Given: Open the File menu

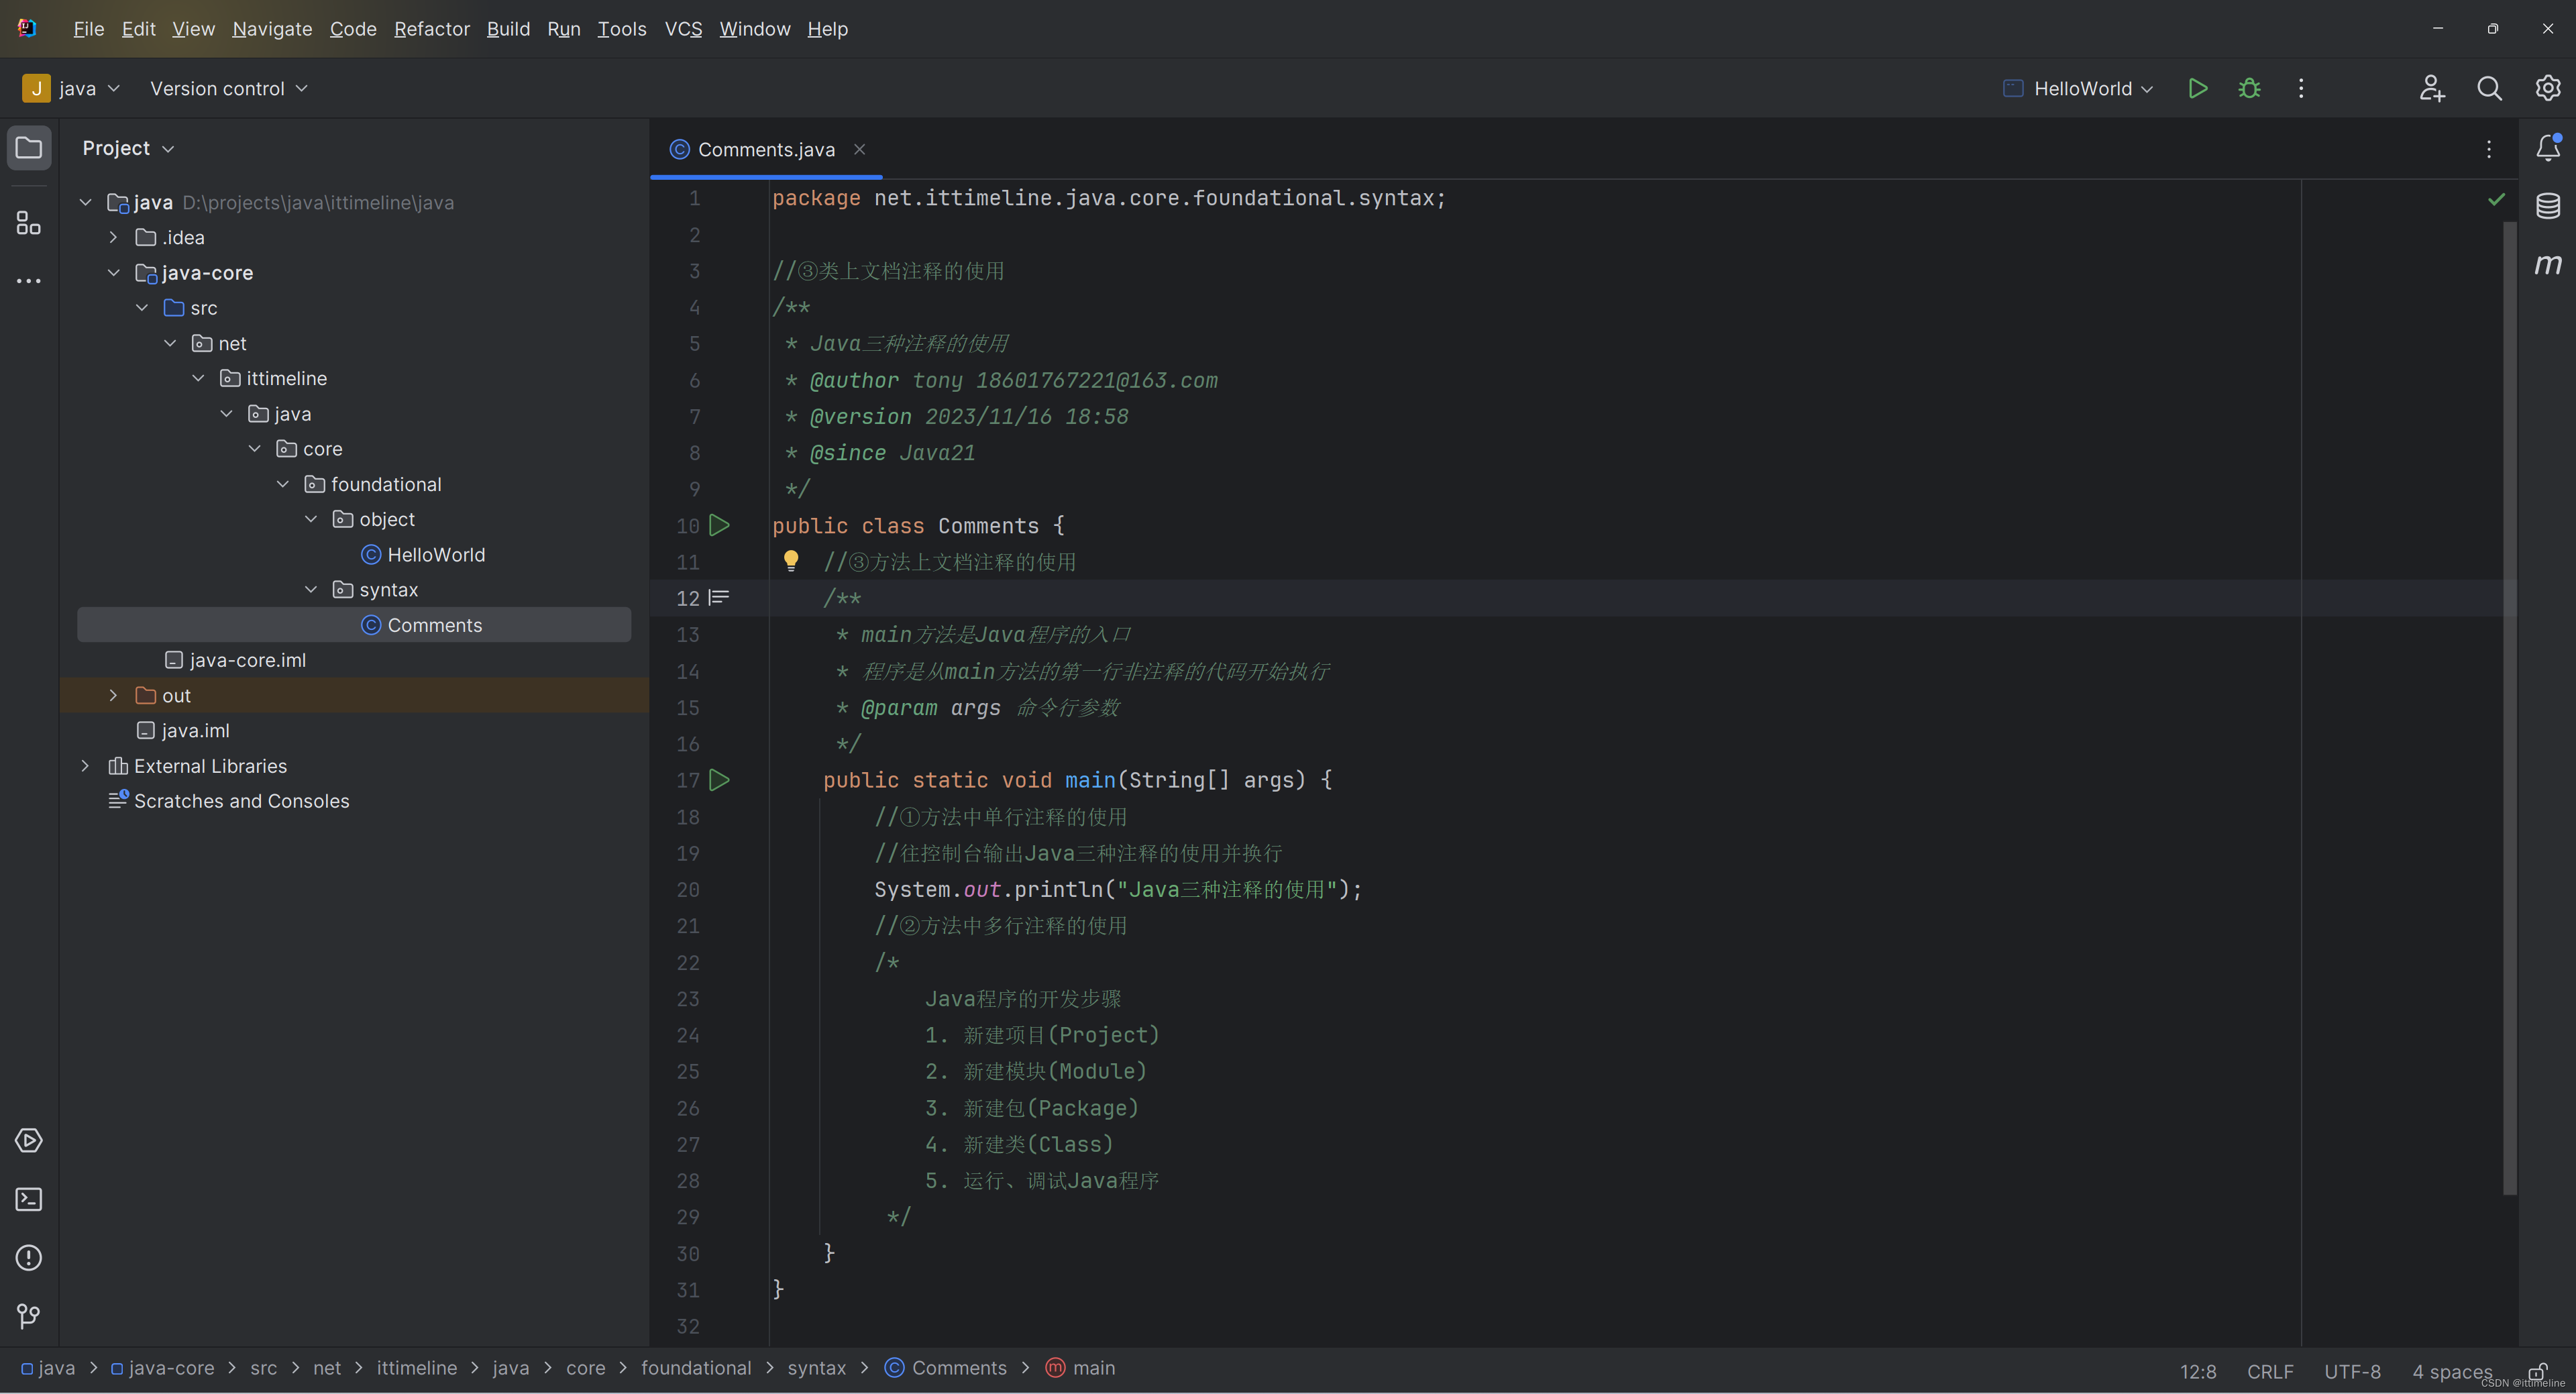Looking at the screenshot, I should click(x=88, y=29).
